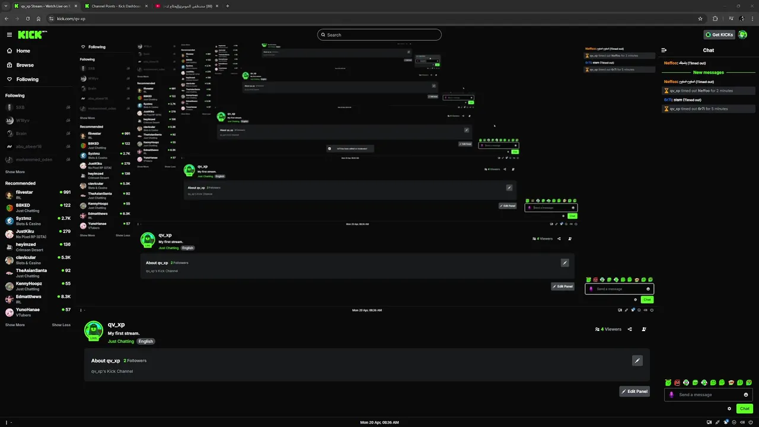Screen dimensions: 759x427
Task: Open followed channel abu_abeer16 in the sidebar
Action: (38, 146)
